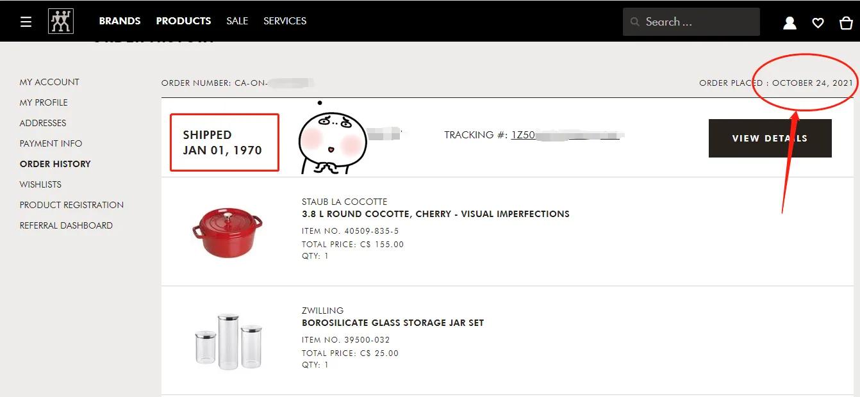
Task: Open the Products menu
Action: (183, 21)
